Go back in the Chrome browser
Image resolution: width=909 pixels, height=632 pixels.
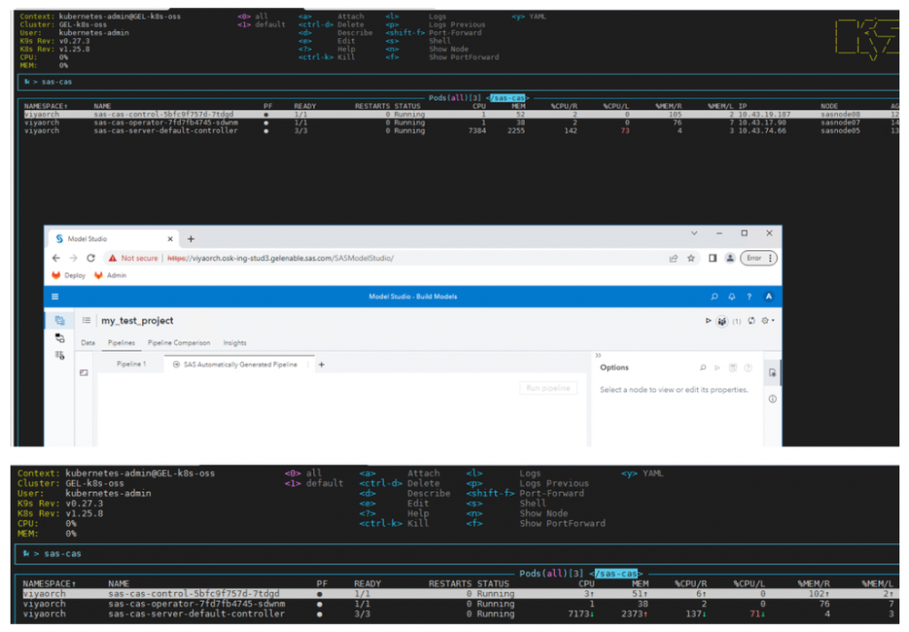(x=56, y=258)
